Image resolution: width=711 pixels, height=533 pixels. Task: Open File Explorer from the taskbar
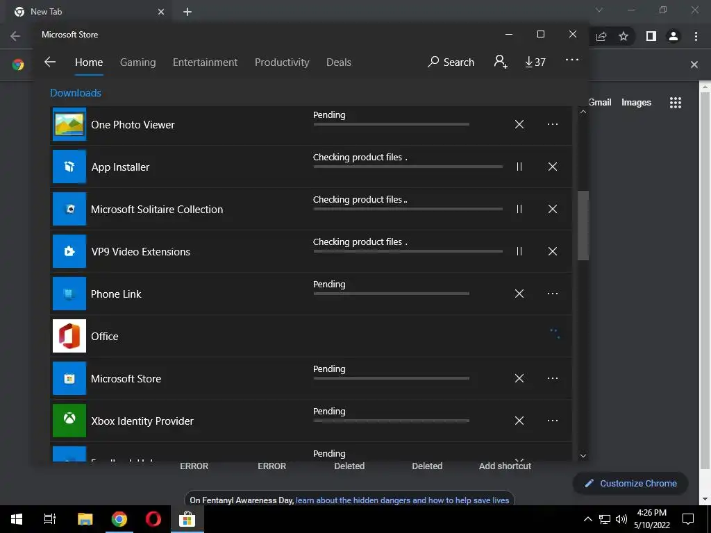point(85,519)
